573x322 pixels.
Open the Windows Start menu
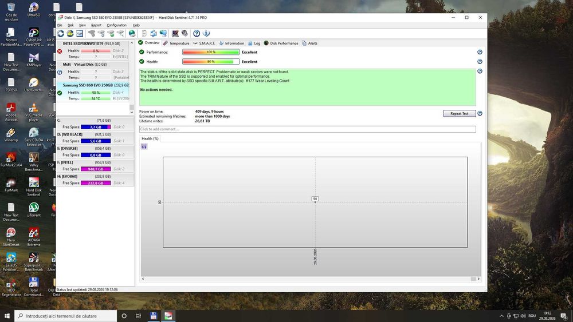coord(7,316)
